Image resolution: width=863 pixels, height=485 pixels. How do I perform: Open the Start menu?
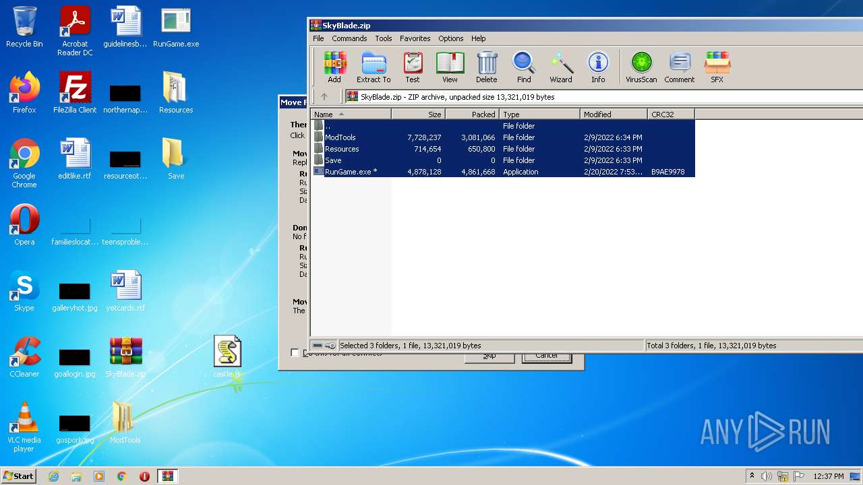19,476
